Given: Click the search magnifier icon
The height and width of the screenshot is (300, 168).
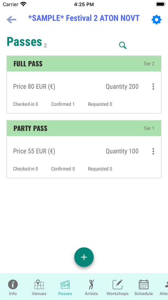Looking at the screenshot, I should pyautogui.click(x=123, y=45).
